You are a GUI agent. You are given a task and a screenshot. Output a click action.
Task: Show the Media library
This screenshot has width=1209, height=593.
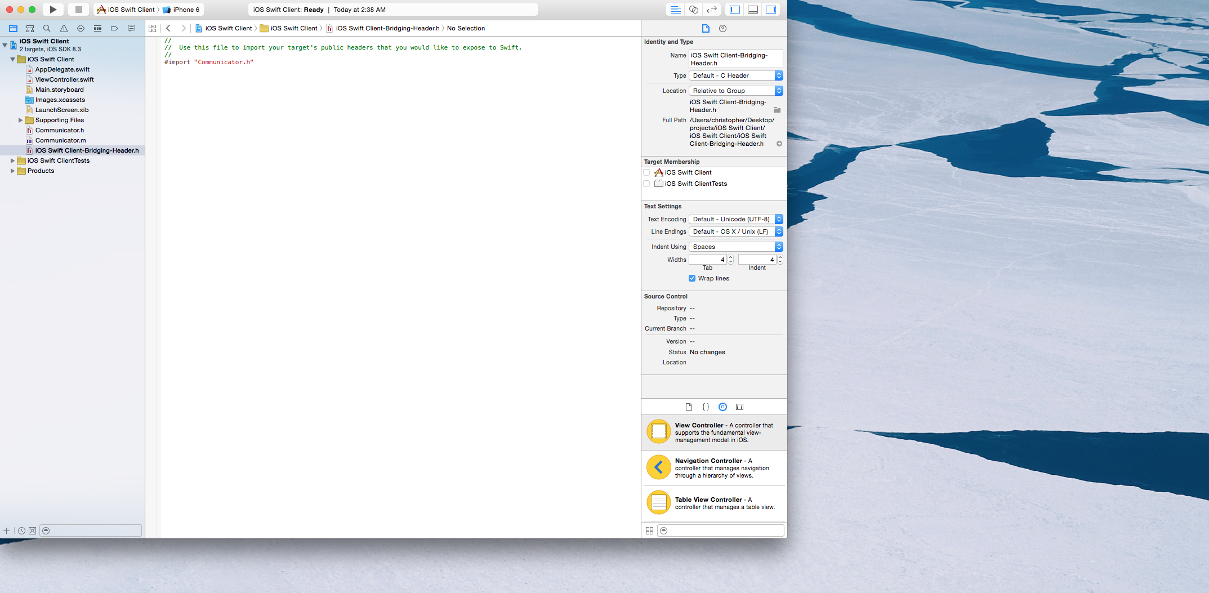739,407
